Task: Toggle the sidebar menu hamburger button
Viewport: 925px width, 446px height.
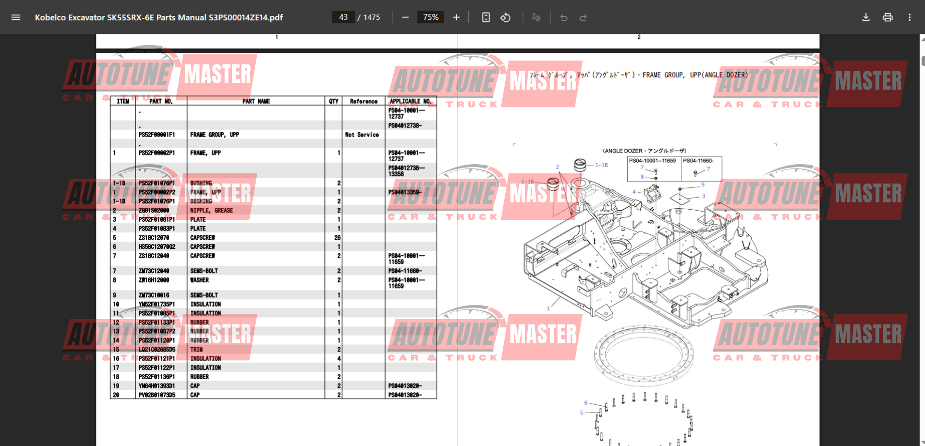Action: coord(15,17)
